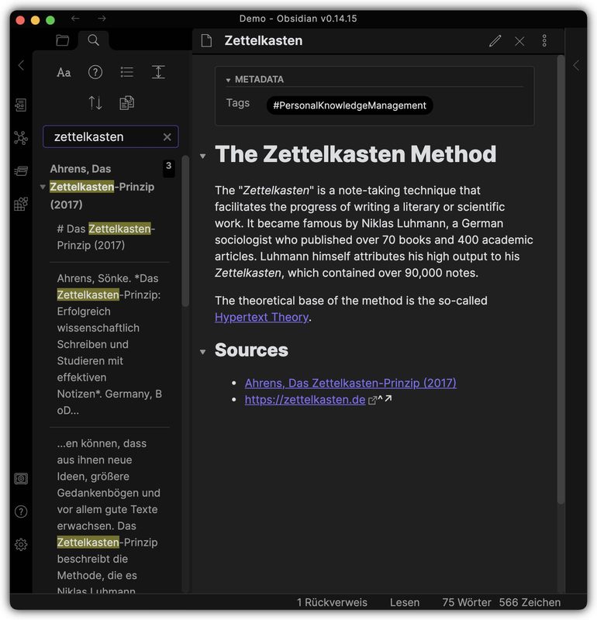Image resolution: width=597 pixels, height=620 pixels.
Task: Collapse the left sidebar chevron
Action: (x=22, y=65)
